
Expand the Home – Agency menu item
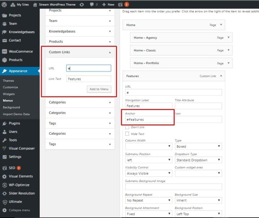coord(228,38)
